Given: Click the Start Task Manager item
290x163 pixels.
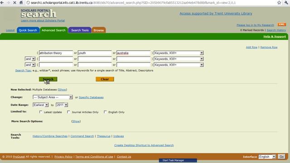Looking at the screenshot, I should click(x=178, y=160).
